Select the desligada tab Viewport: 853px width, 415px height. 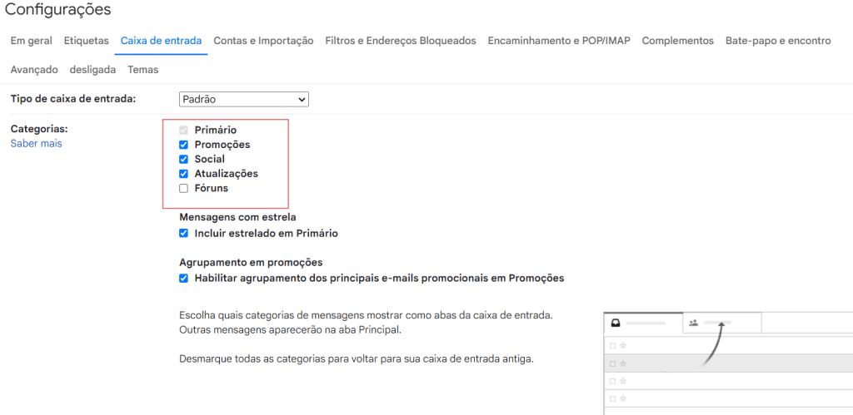click(x=92, y=70)
